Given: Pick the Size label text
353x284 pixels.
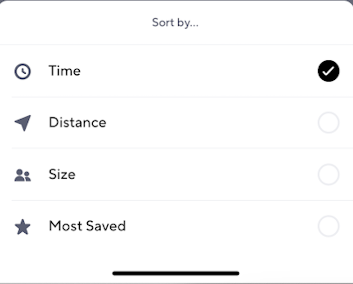Looking at the screenshot, I should click(x=62, y=174).
